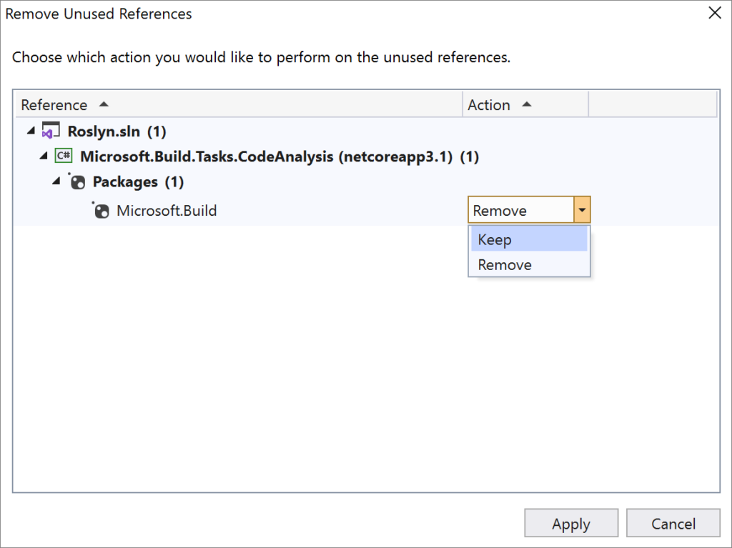This screenshot has width=732, height=548.
Task: Select the Microsoft.Build reference row
Action: click(x=167, y=211)
